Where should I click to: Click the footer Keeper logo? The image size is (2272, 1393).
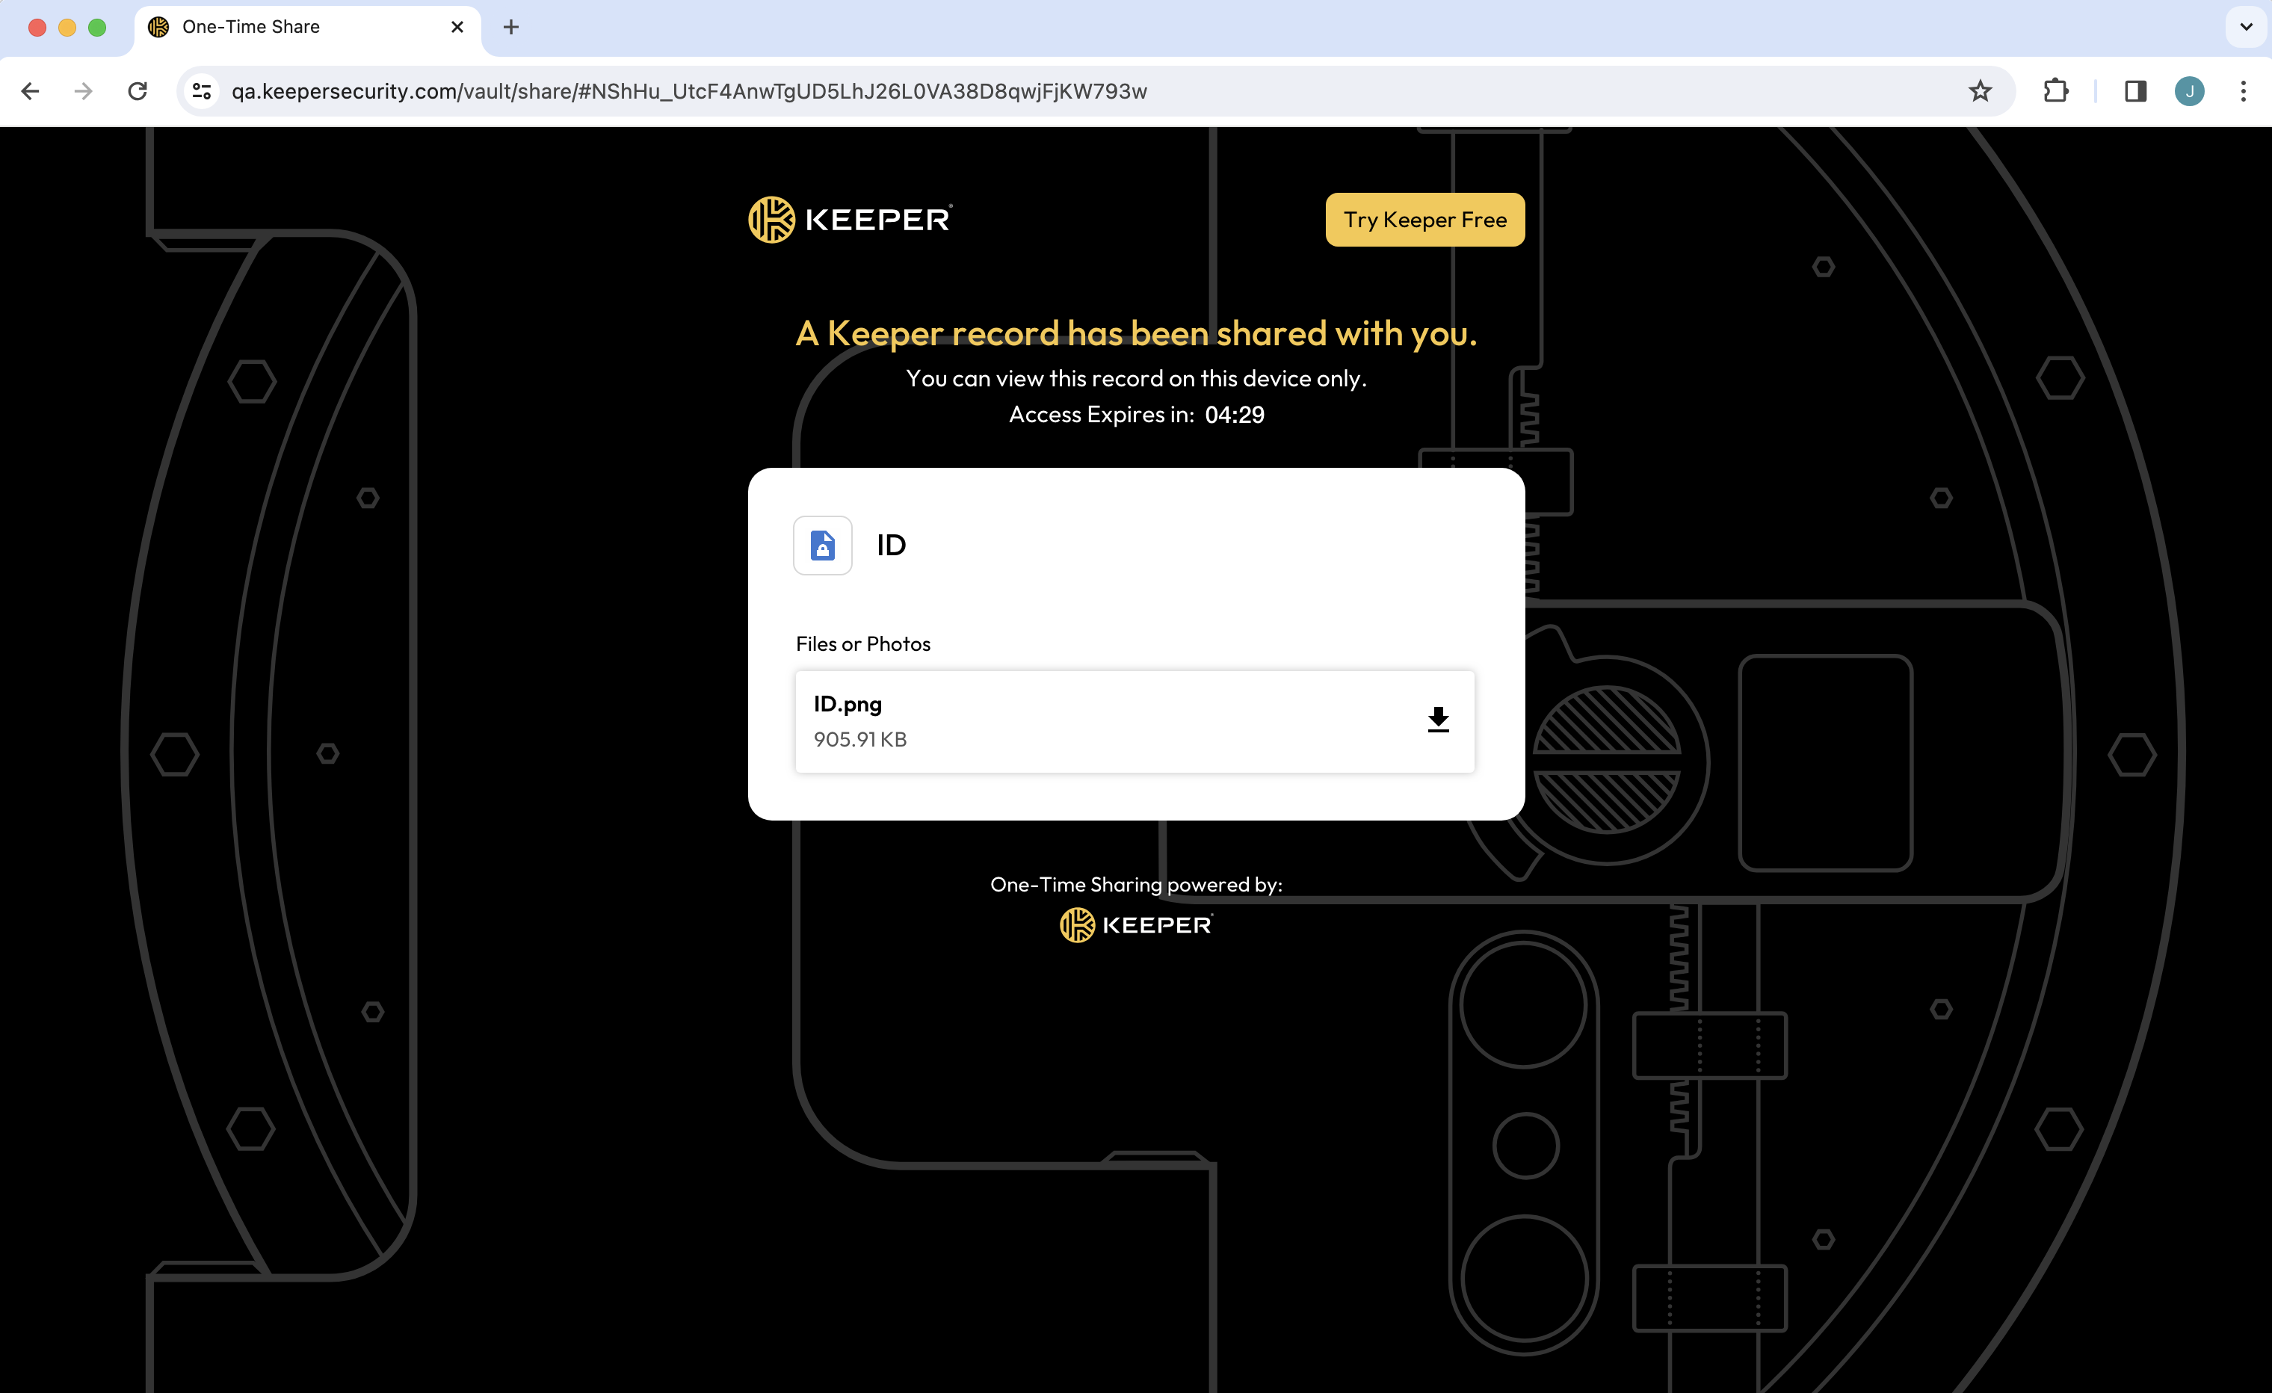click(x=1136, y=924)
